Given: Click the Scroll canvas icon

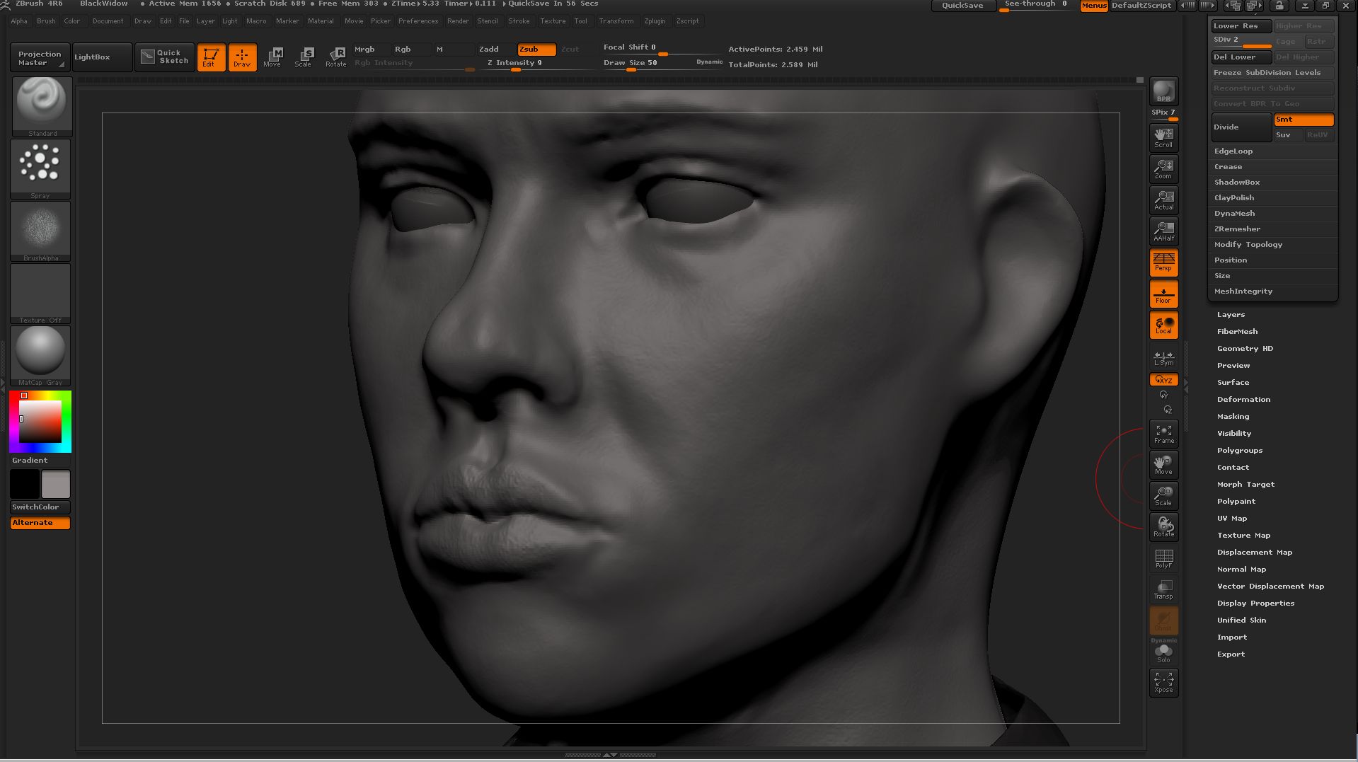Looking at the screenshot, I should click(1163, 137).
